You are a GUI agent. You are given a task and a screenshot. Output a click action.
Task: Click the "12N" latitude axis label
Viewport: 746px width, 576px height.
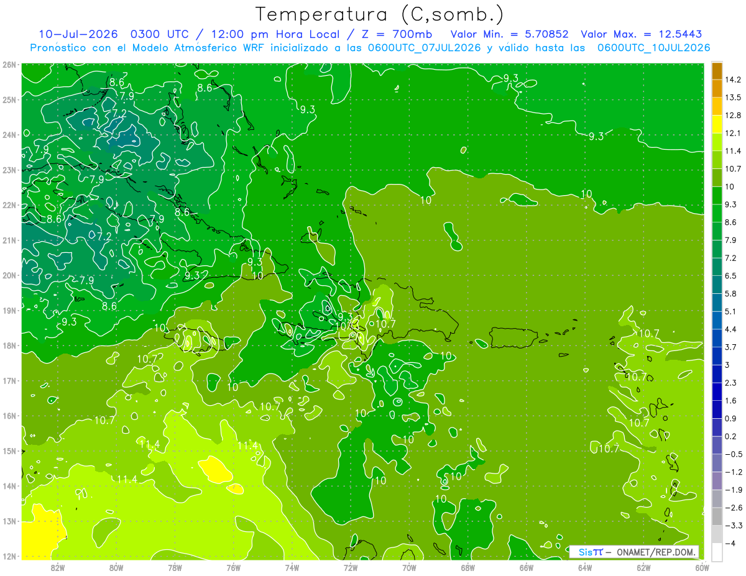[x=9, y=556]
